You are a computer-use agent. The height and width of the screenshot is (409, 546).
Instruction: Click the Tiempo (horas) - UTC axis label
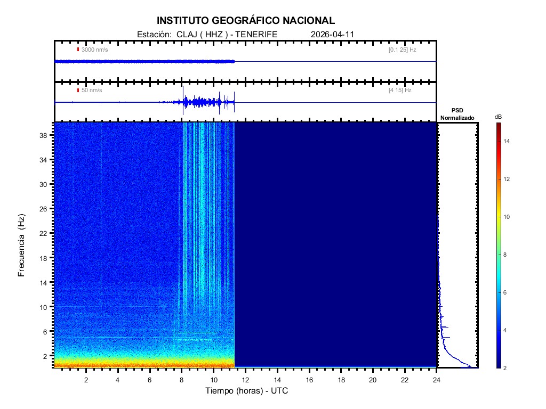[247, 391]
